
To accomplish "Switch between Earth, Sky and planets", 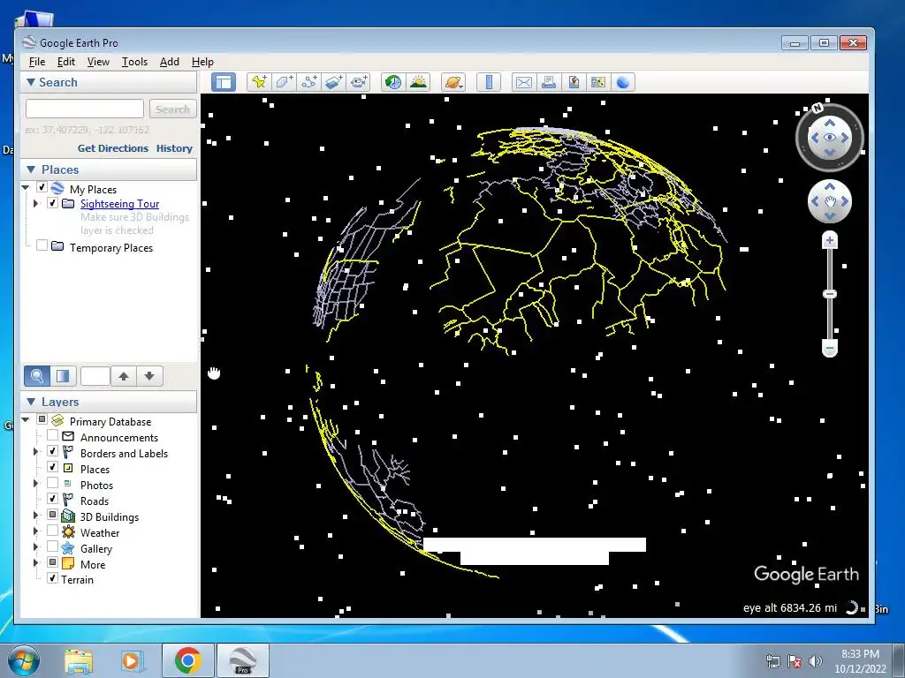I will pos(453,82).
